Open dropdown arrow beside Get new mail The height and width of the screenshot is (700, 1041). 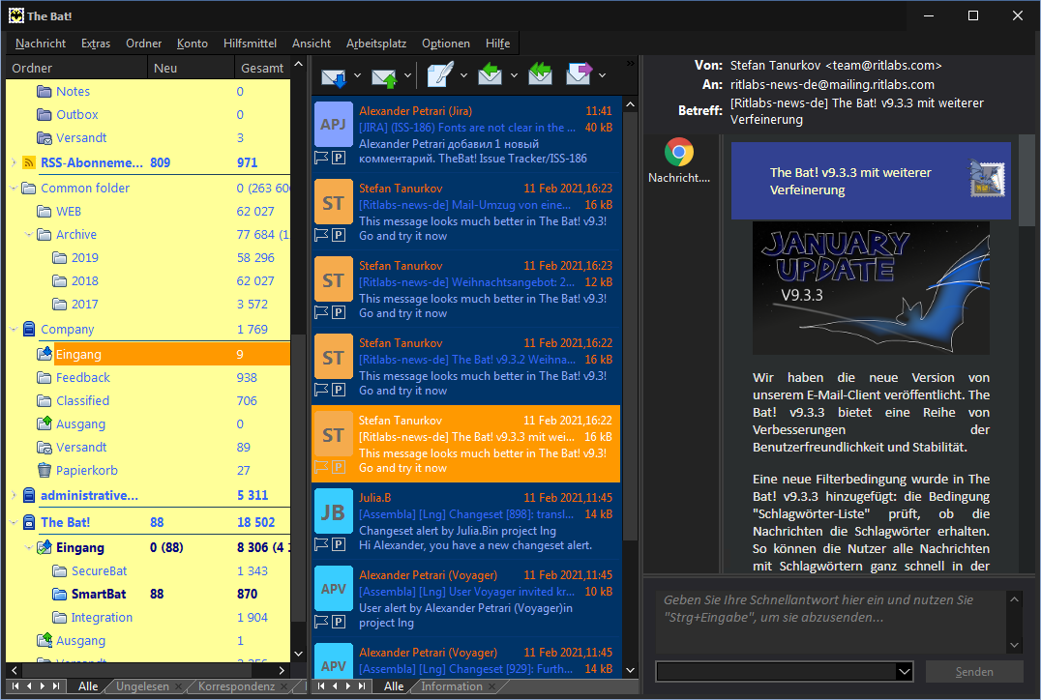tap(357, 75)
